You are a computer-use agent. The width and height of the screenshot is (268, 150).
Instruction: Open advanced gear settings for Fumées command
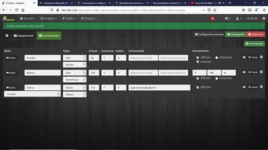point(244,57)
